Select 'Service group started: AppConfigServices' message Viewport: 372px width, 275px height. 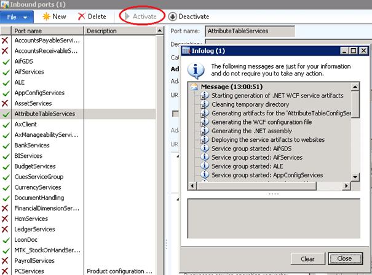[267, 175]
